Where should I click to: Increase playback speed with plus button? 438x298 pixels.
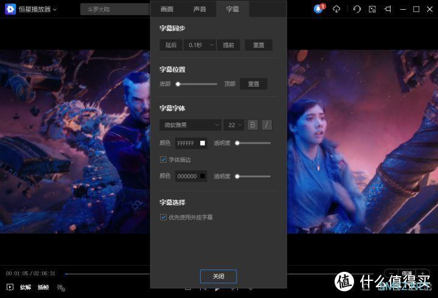coord(422,274)
